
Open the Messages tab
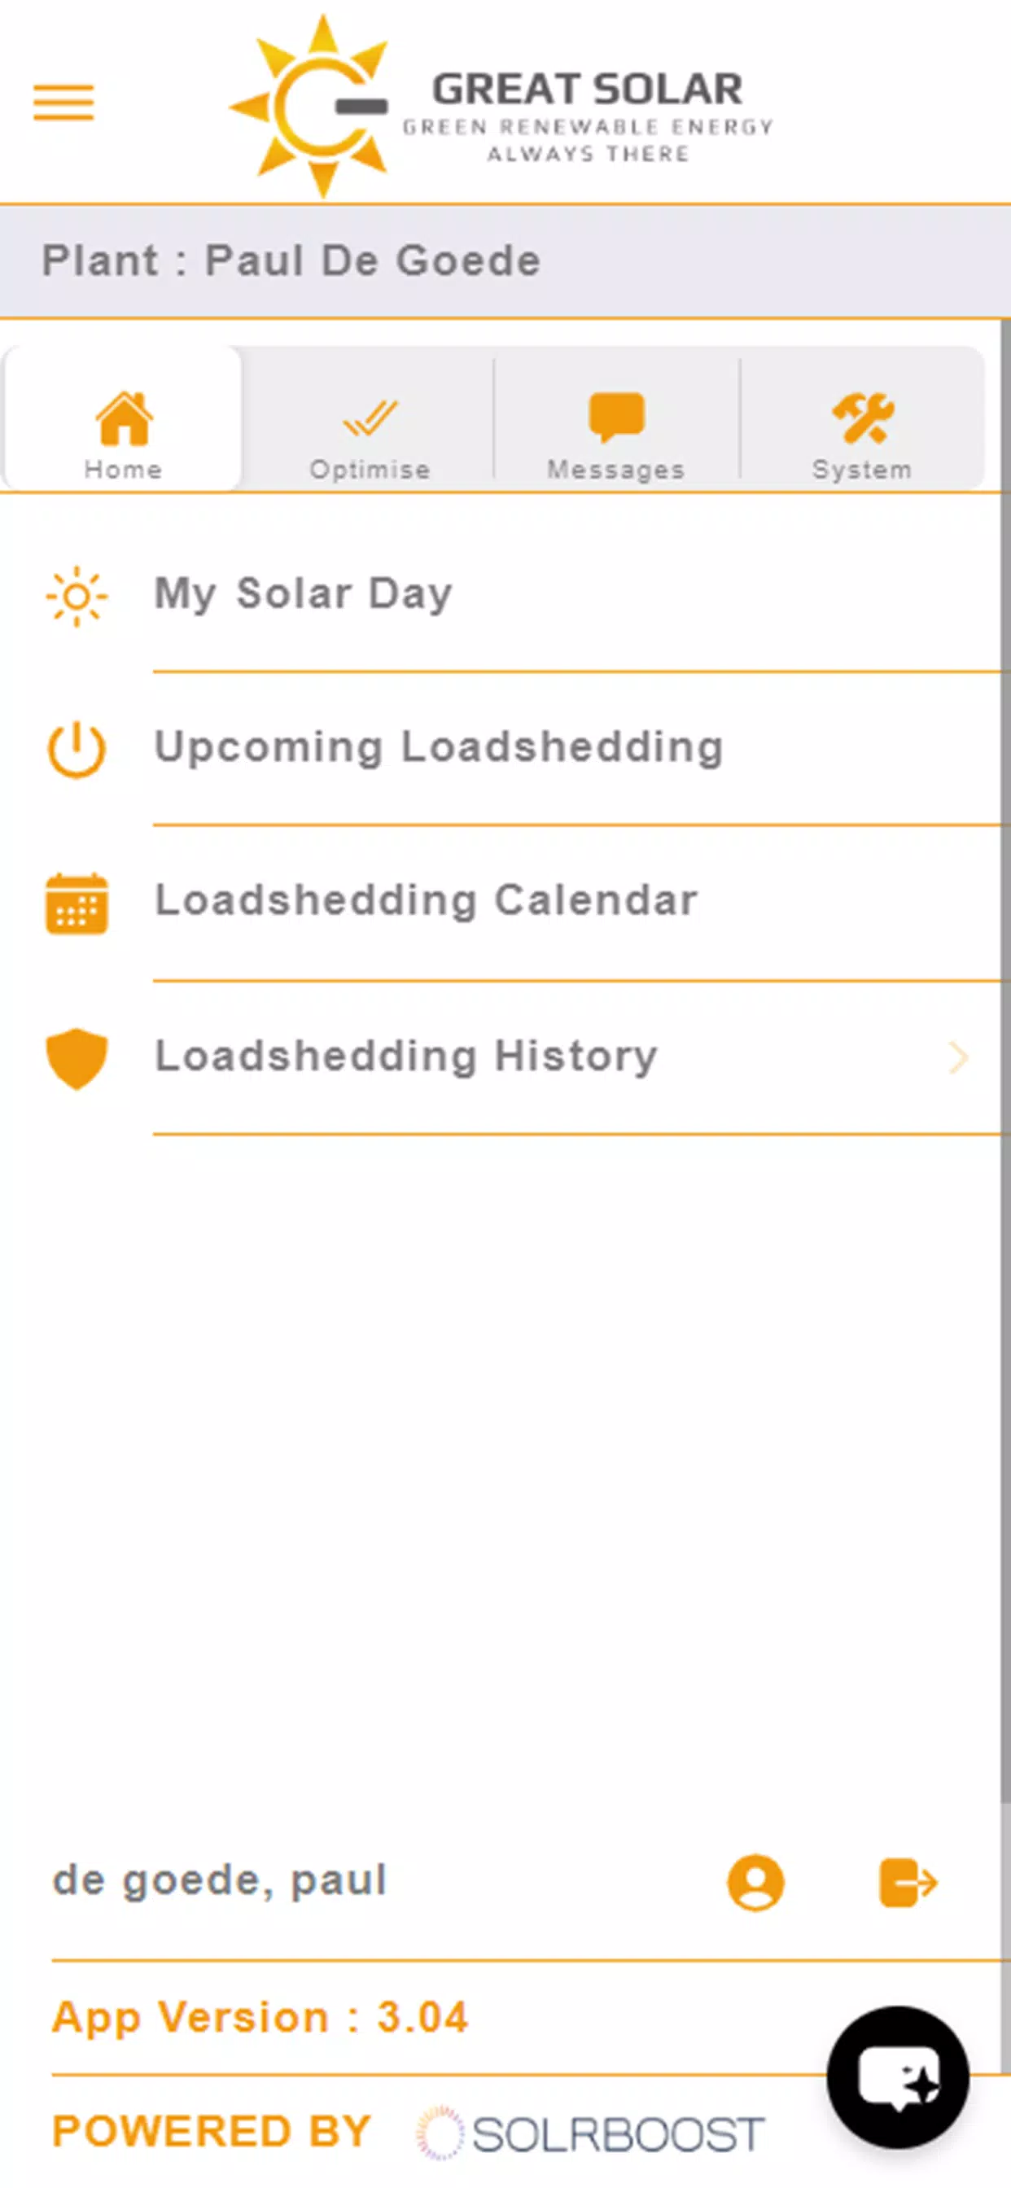(x=616, y=435)
